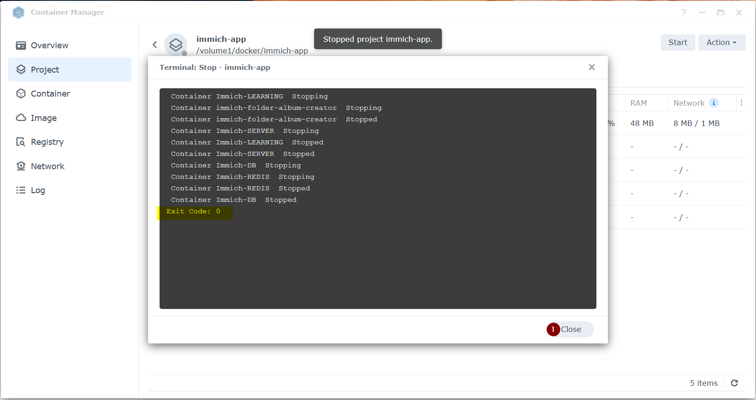Click the Image cloud icon

pos(21,118)
